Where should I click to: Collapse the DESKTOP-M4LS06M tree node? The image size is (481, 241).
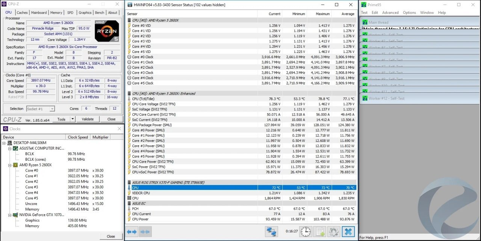click(x=4, y=143)
